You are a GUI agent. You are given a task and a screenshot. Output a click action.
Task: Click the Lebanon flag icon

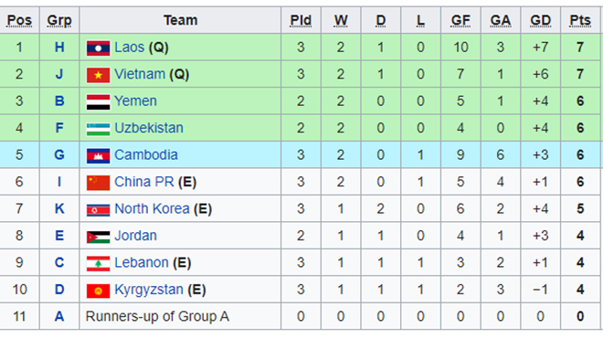[x=98, y=264]
